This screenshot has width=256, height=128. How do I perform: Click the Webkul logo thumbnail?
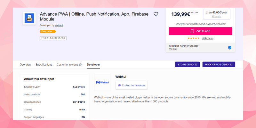pyautogui.click(x=102, y=82)
